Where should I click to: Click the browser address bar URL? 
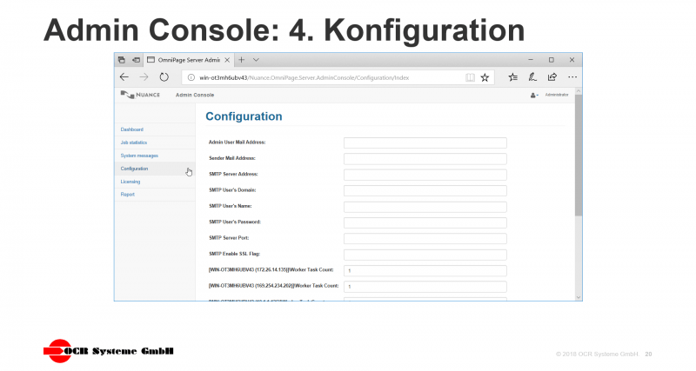304,77
